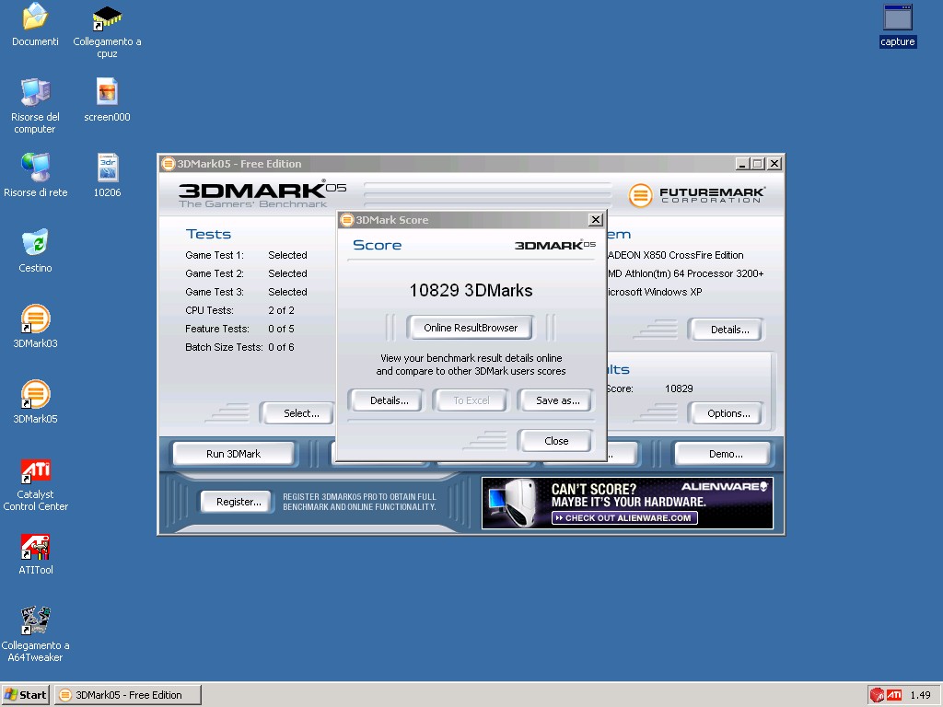943x707 pixels.
Task: Click the Futuremark Corporation logo
Action: [x=696, y=195]
